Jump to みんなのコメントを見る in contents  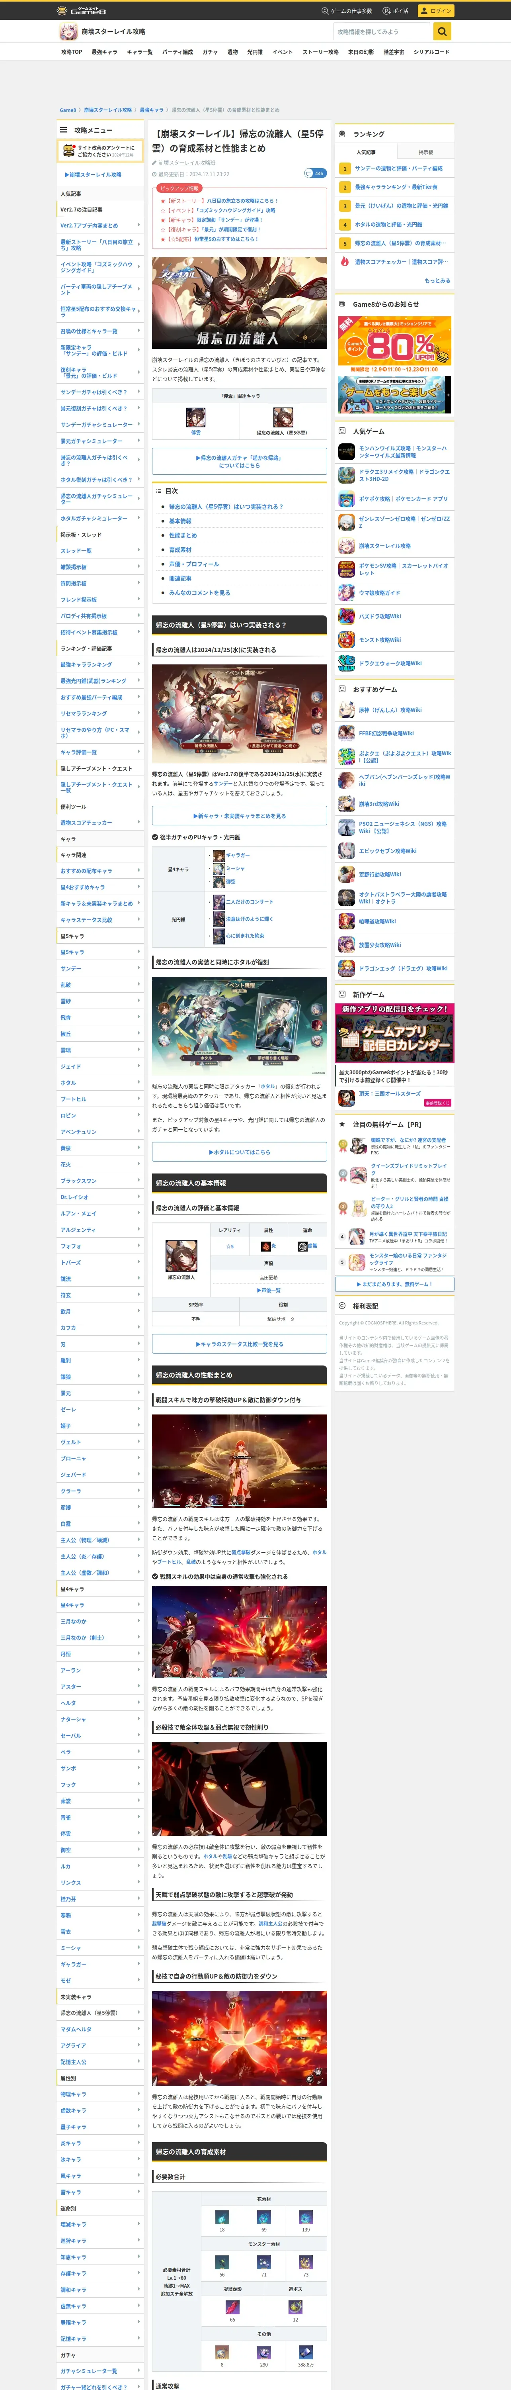point(199,593)
